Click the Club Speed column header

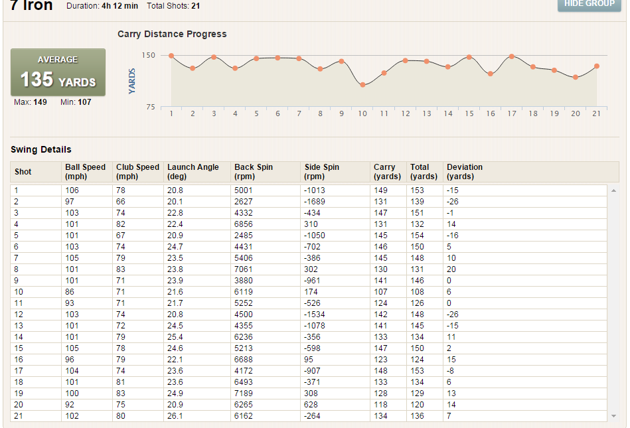pyautogui.click(x=138, y=172)
